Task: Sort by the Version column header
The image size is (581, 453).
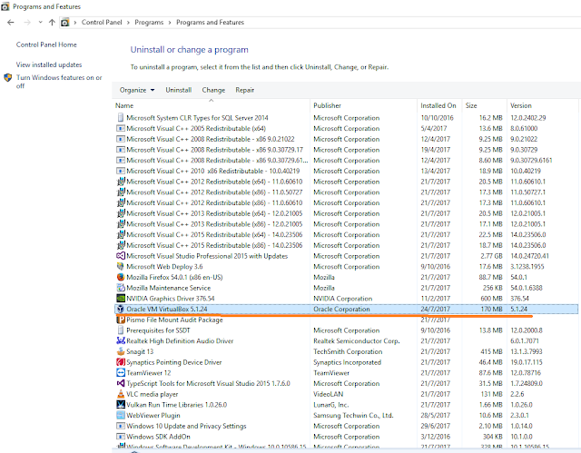Action: (542, 105)
